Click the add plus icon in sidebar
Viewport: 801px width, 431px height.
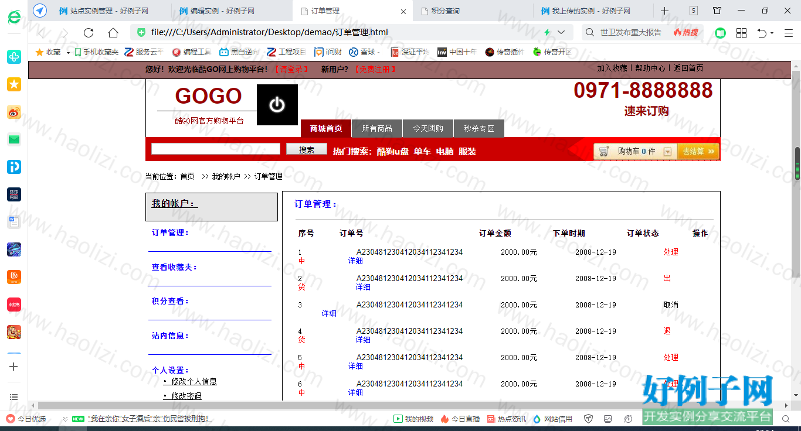(x=14, y=367)
